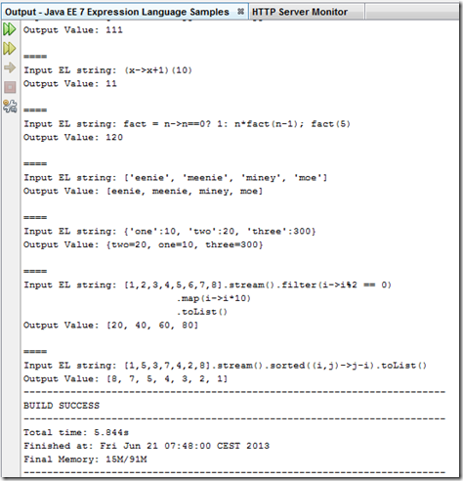Screen dimensions: 463x481
Task: Click the '.map(i->i*10)' line
Action: (x=214, y=298)
